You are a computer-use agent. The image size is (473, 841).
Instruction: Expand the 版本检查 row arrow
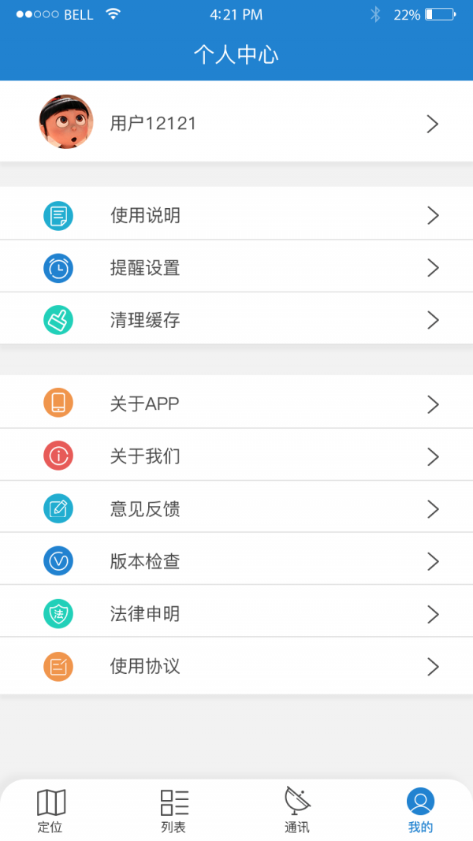(x=432, y=561)
